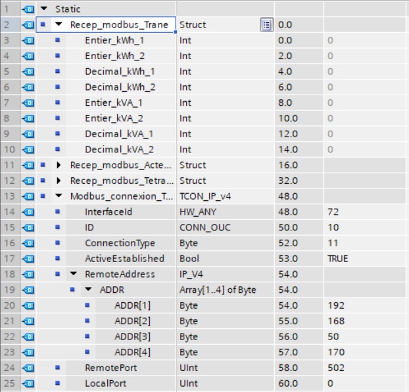
Task: Click the tag icon on the ADDR[1] row
Action: click(x=29, y=305)
